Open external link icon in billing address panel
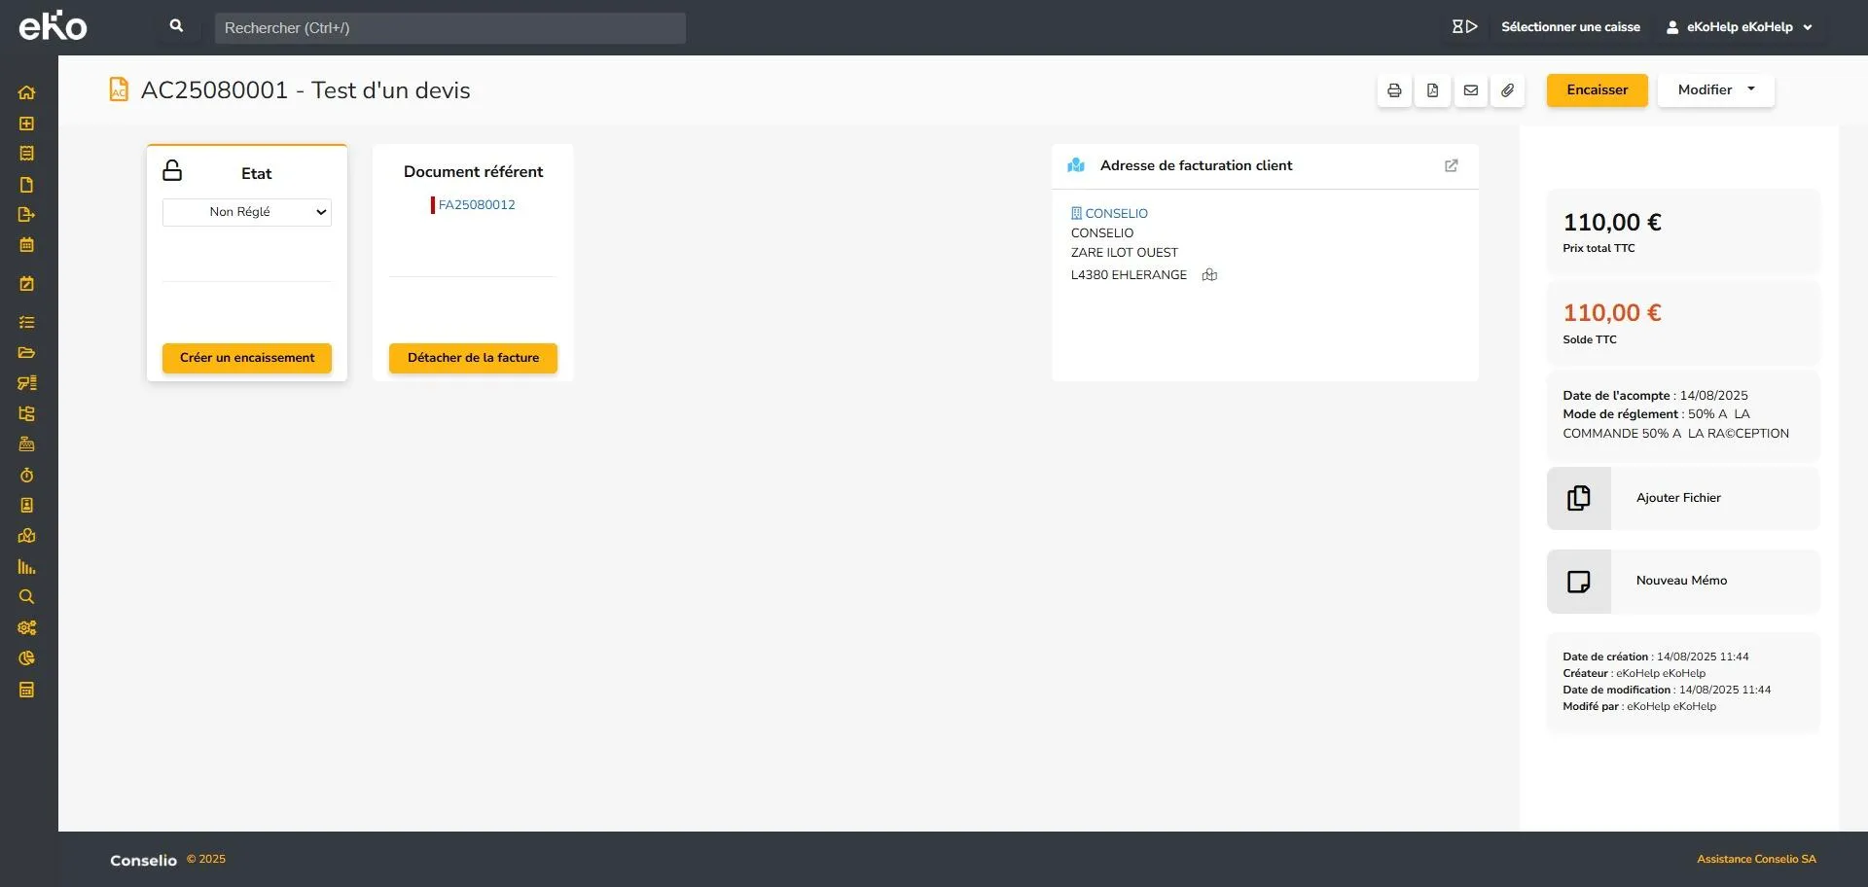 coord(1451,166)
